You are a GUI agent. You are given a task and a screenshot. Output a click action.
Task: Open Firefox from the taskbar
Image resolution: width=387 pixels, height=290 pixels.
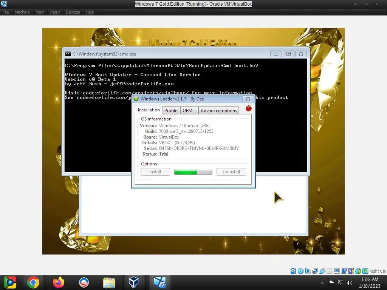(59, 282)
